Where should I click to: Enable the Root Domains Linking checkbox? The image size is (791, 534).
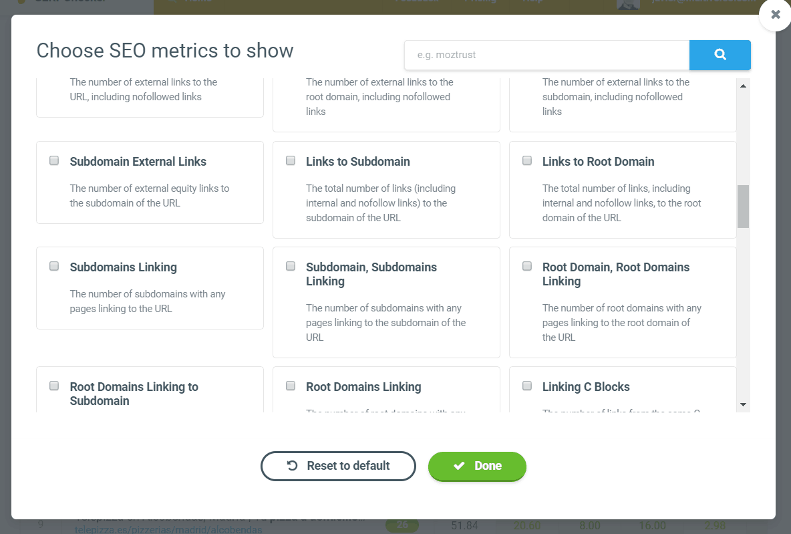coord(291,386)
